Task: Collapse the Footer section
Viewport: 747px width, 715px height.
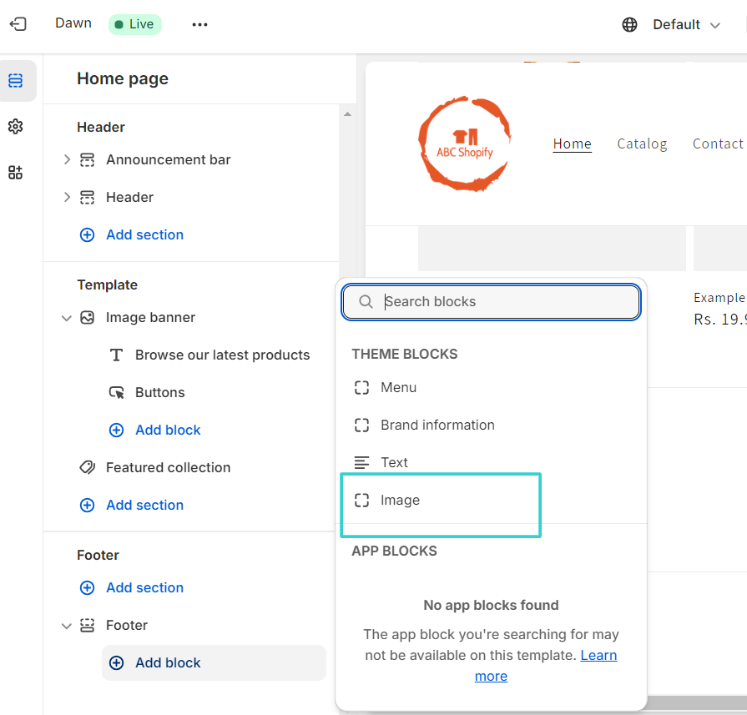Action: tap(66, 625)
